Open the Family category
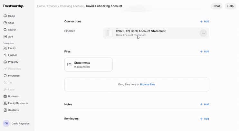 click(12, 48)
